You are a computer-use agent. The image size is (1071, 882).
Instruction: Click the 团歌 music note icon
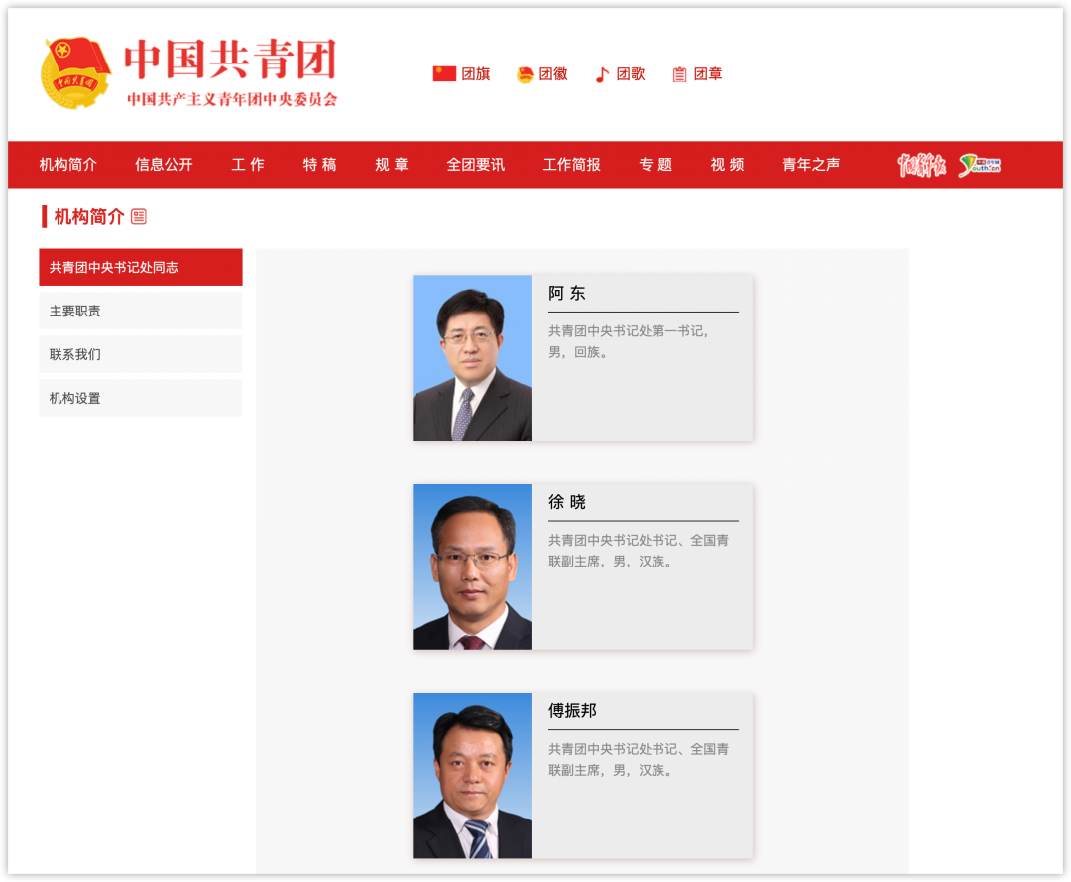tap(601, 72)
